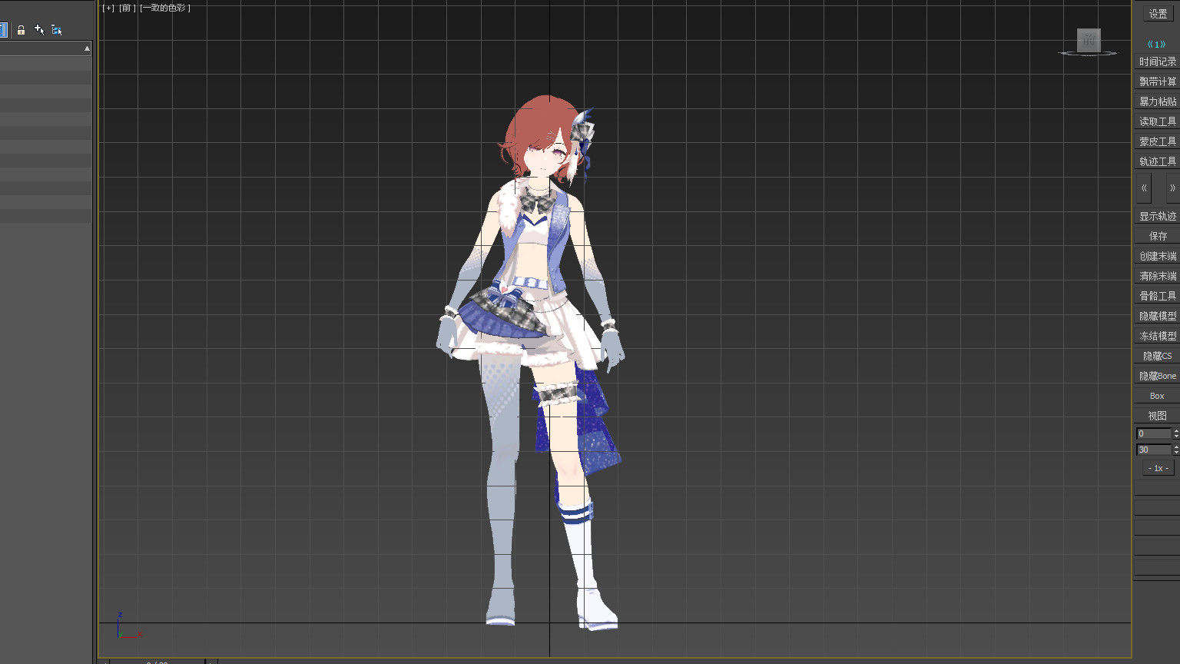Toggle 隐藏模型 to hide the model
The image size is (1180, 664).
pyautogui.click(x=1157, y=316)
